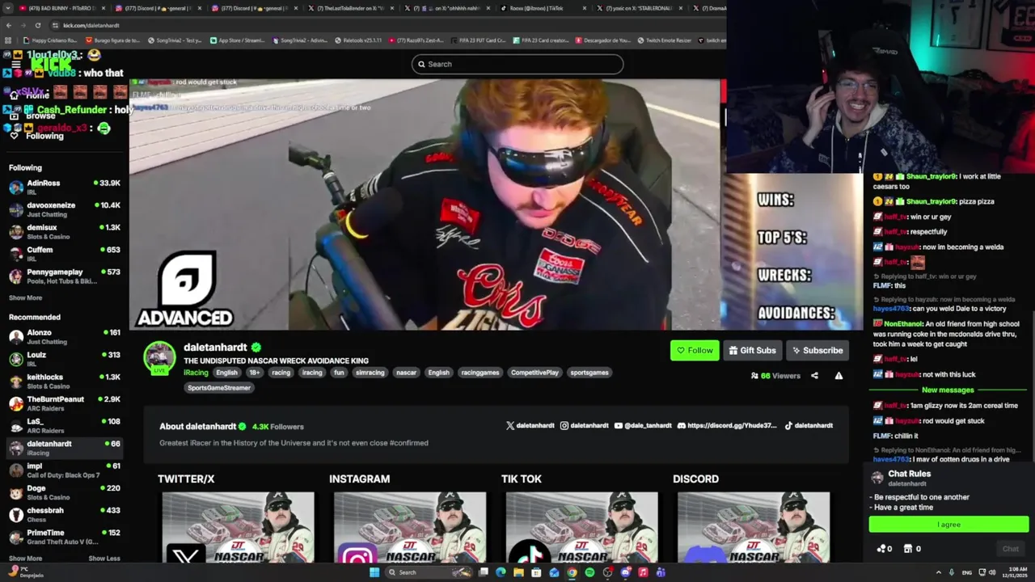The width and height of the screenshot is (1035, 582).
Task: Open PrimeTime Grand Theft Auto channel
Action: point(65,537)
